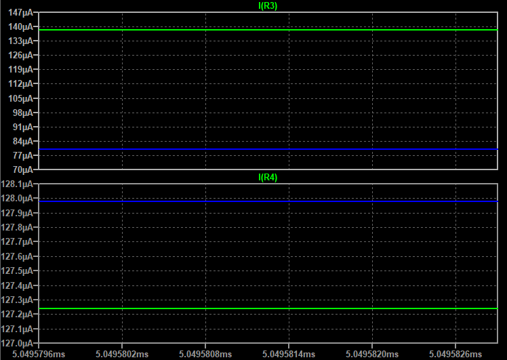The image size is (507, 360).
Task: Click the I(R3) trace label in the upper pane
Action: click(x=268, y=6)
